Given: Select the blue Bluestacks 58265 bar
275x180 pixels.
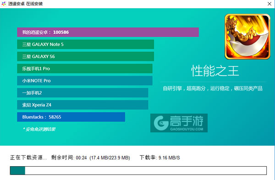Looking at the screenshot, I should click(x=71, y=117).
